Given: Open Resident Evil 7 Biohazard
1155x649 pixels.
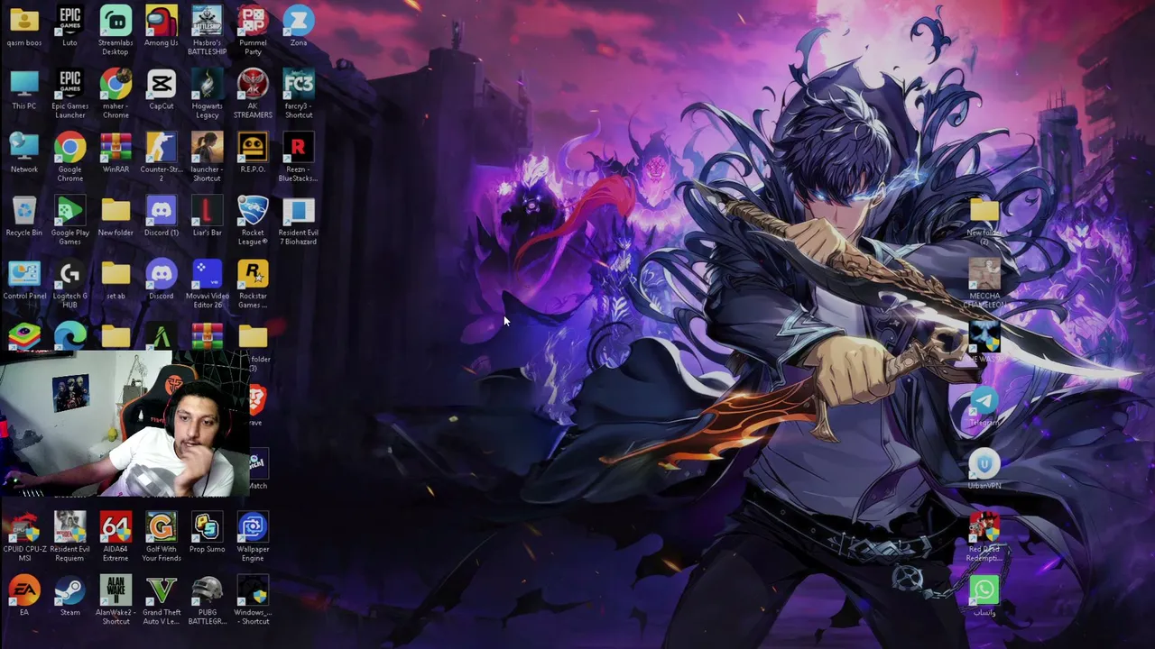Looking at the screenshot, I should tap(299, 221).
